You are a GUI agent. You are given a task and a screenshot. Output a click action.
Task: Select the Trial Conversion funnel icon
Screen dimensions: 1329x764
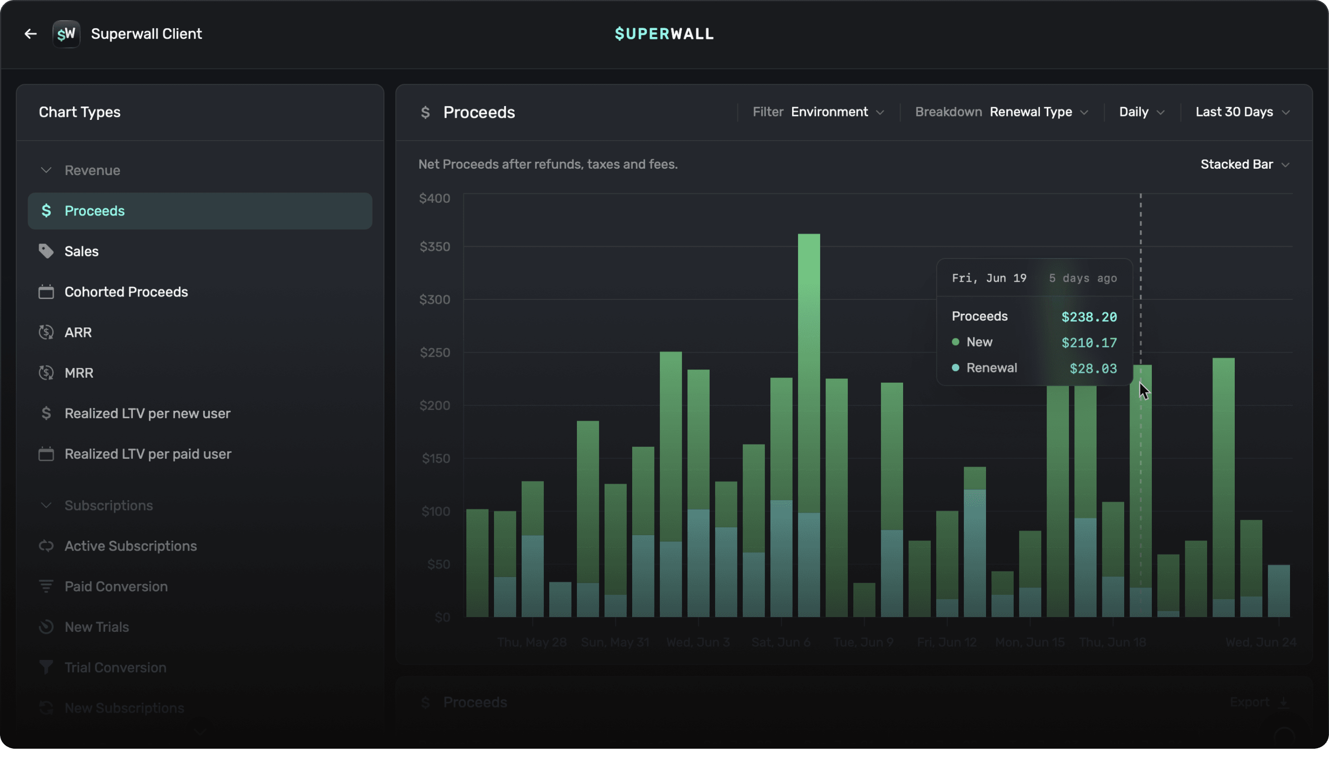pos(46,667)
